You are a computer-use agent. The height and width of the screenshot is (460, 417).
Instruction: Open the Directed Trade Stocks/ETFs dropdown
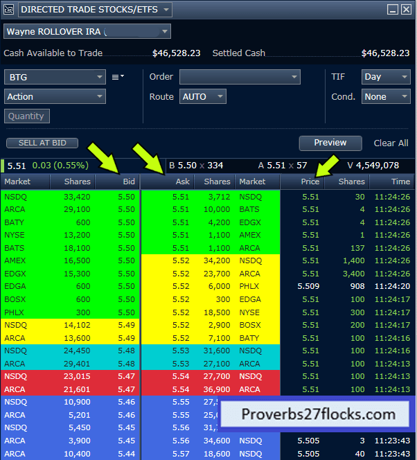pos(95,9)
